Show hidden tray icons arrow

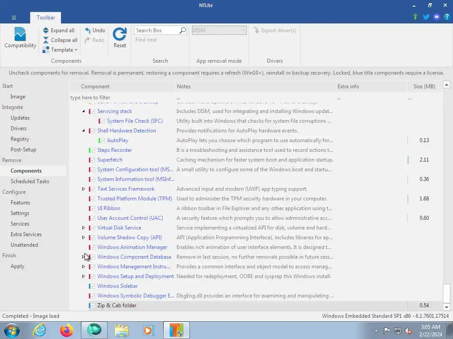click(376, 331)
